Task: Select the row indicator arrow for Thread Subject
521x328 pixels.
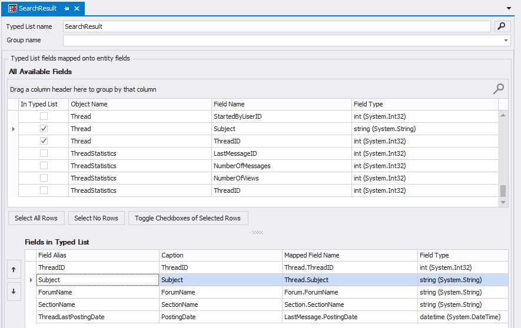Action: pyautogui.click(x=13, y=129)
